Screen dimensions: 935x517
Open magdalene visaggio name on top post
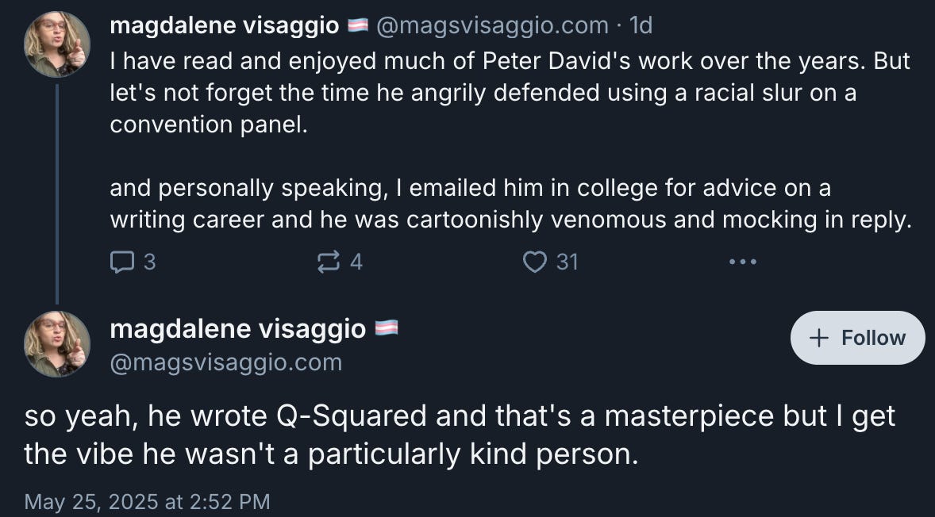(225, 25)
